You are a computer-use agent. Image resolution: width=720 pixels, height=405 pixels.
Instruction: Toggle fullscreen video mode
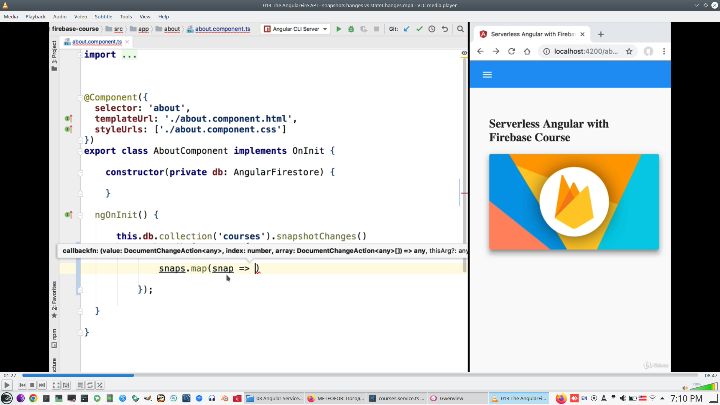pos(56,385)
